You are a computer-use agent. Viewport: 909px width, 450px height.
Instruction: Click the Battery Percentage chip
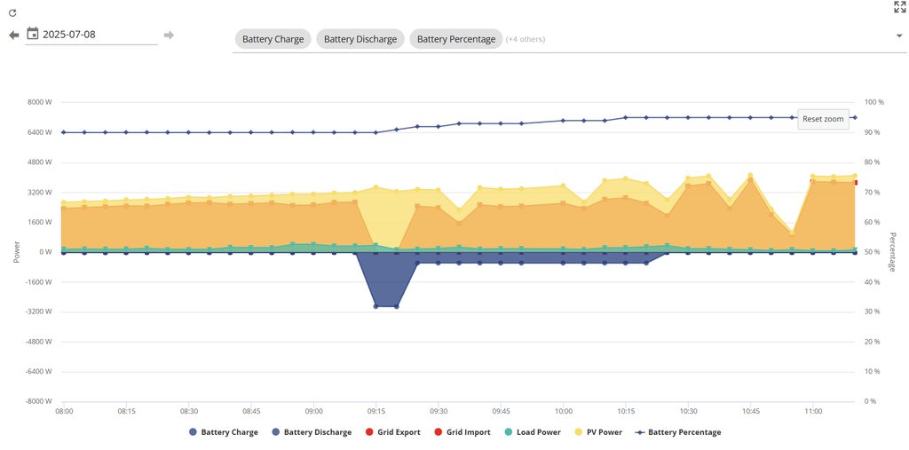[455, 39]
